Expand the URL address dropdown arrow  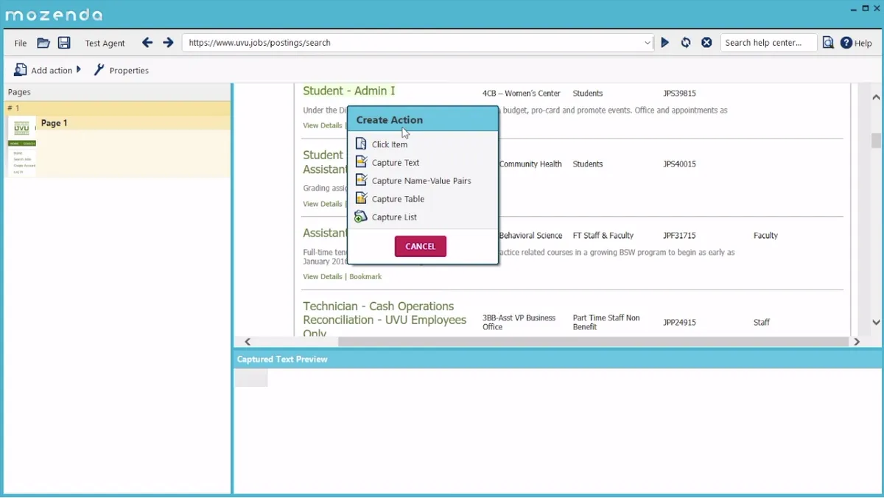click(648, 43)
